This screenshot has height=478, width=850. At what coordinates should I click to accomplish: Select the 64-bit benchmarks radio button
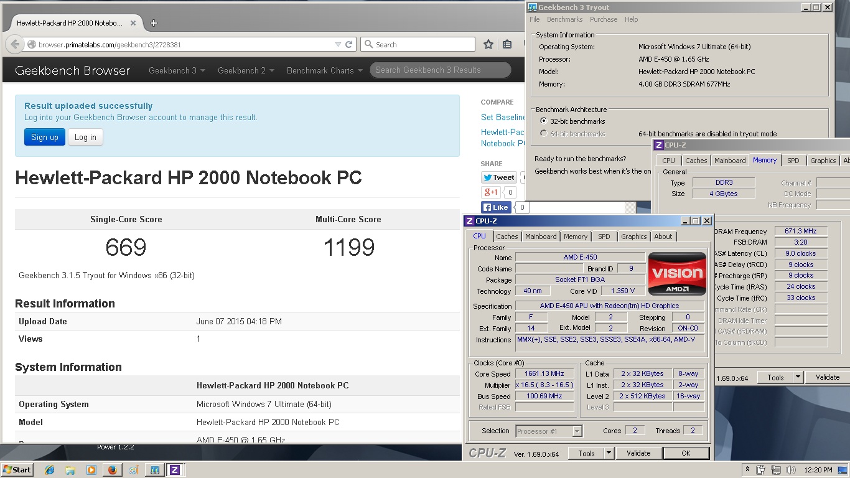tap(544, 134)
